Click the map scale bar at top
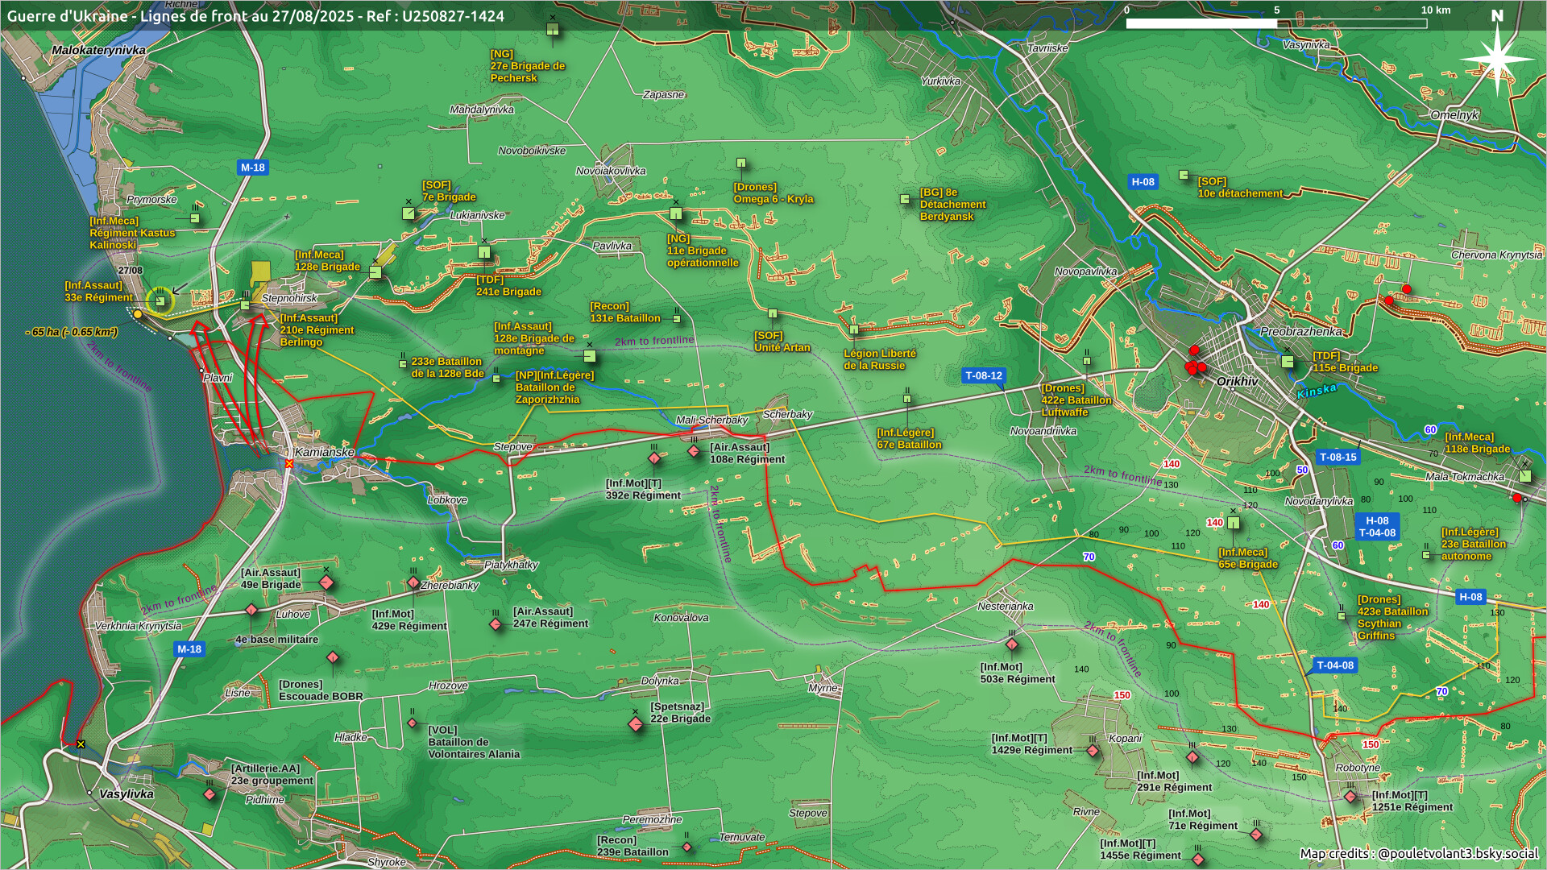 (x=1275, y=23)
